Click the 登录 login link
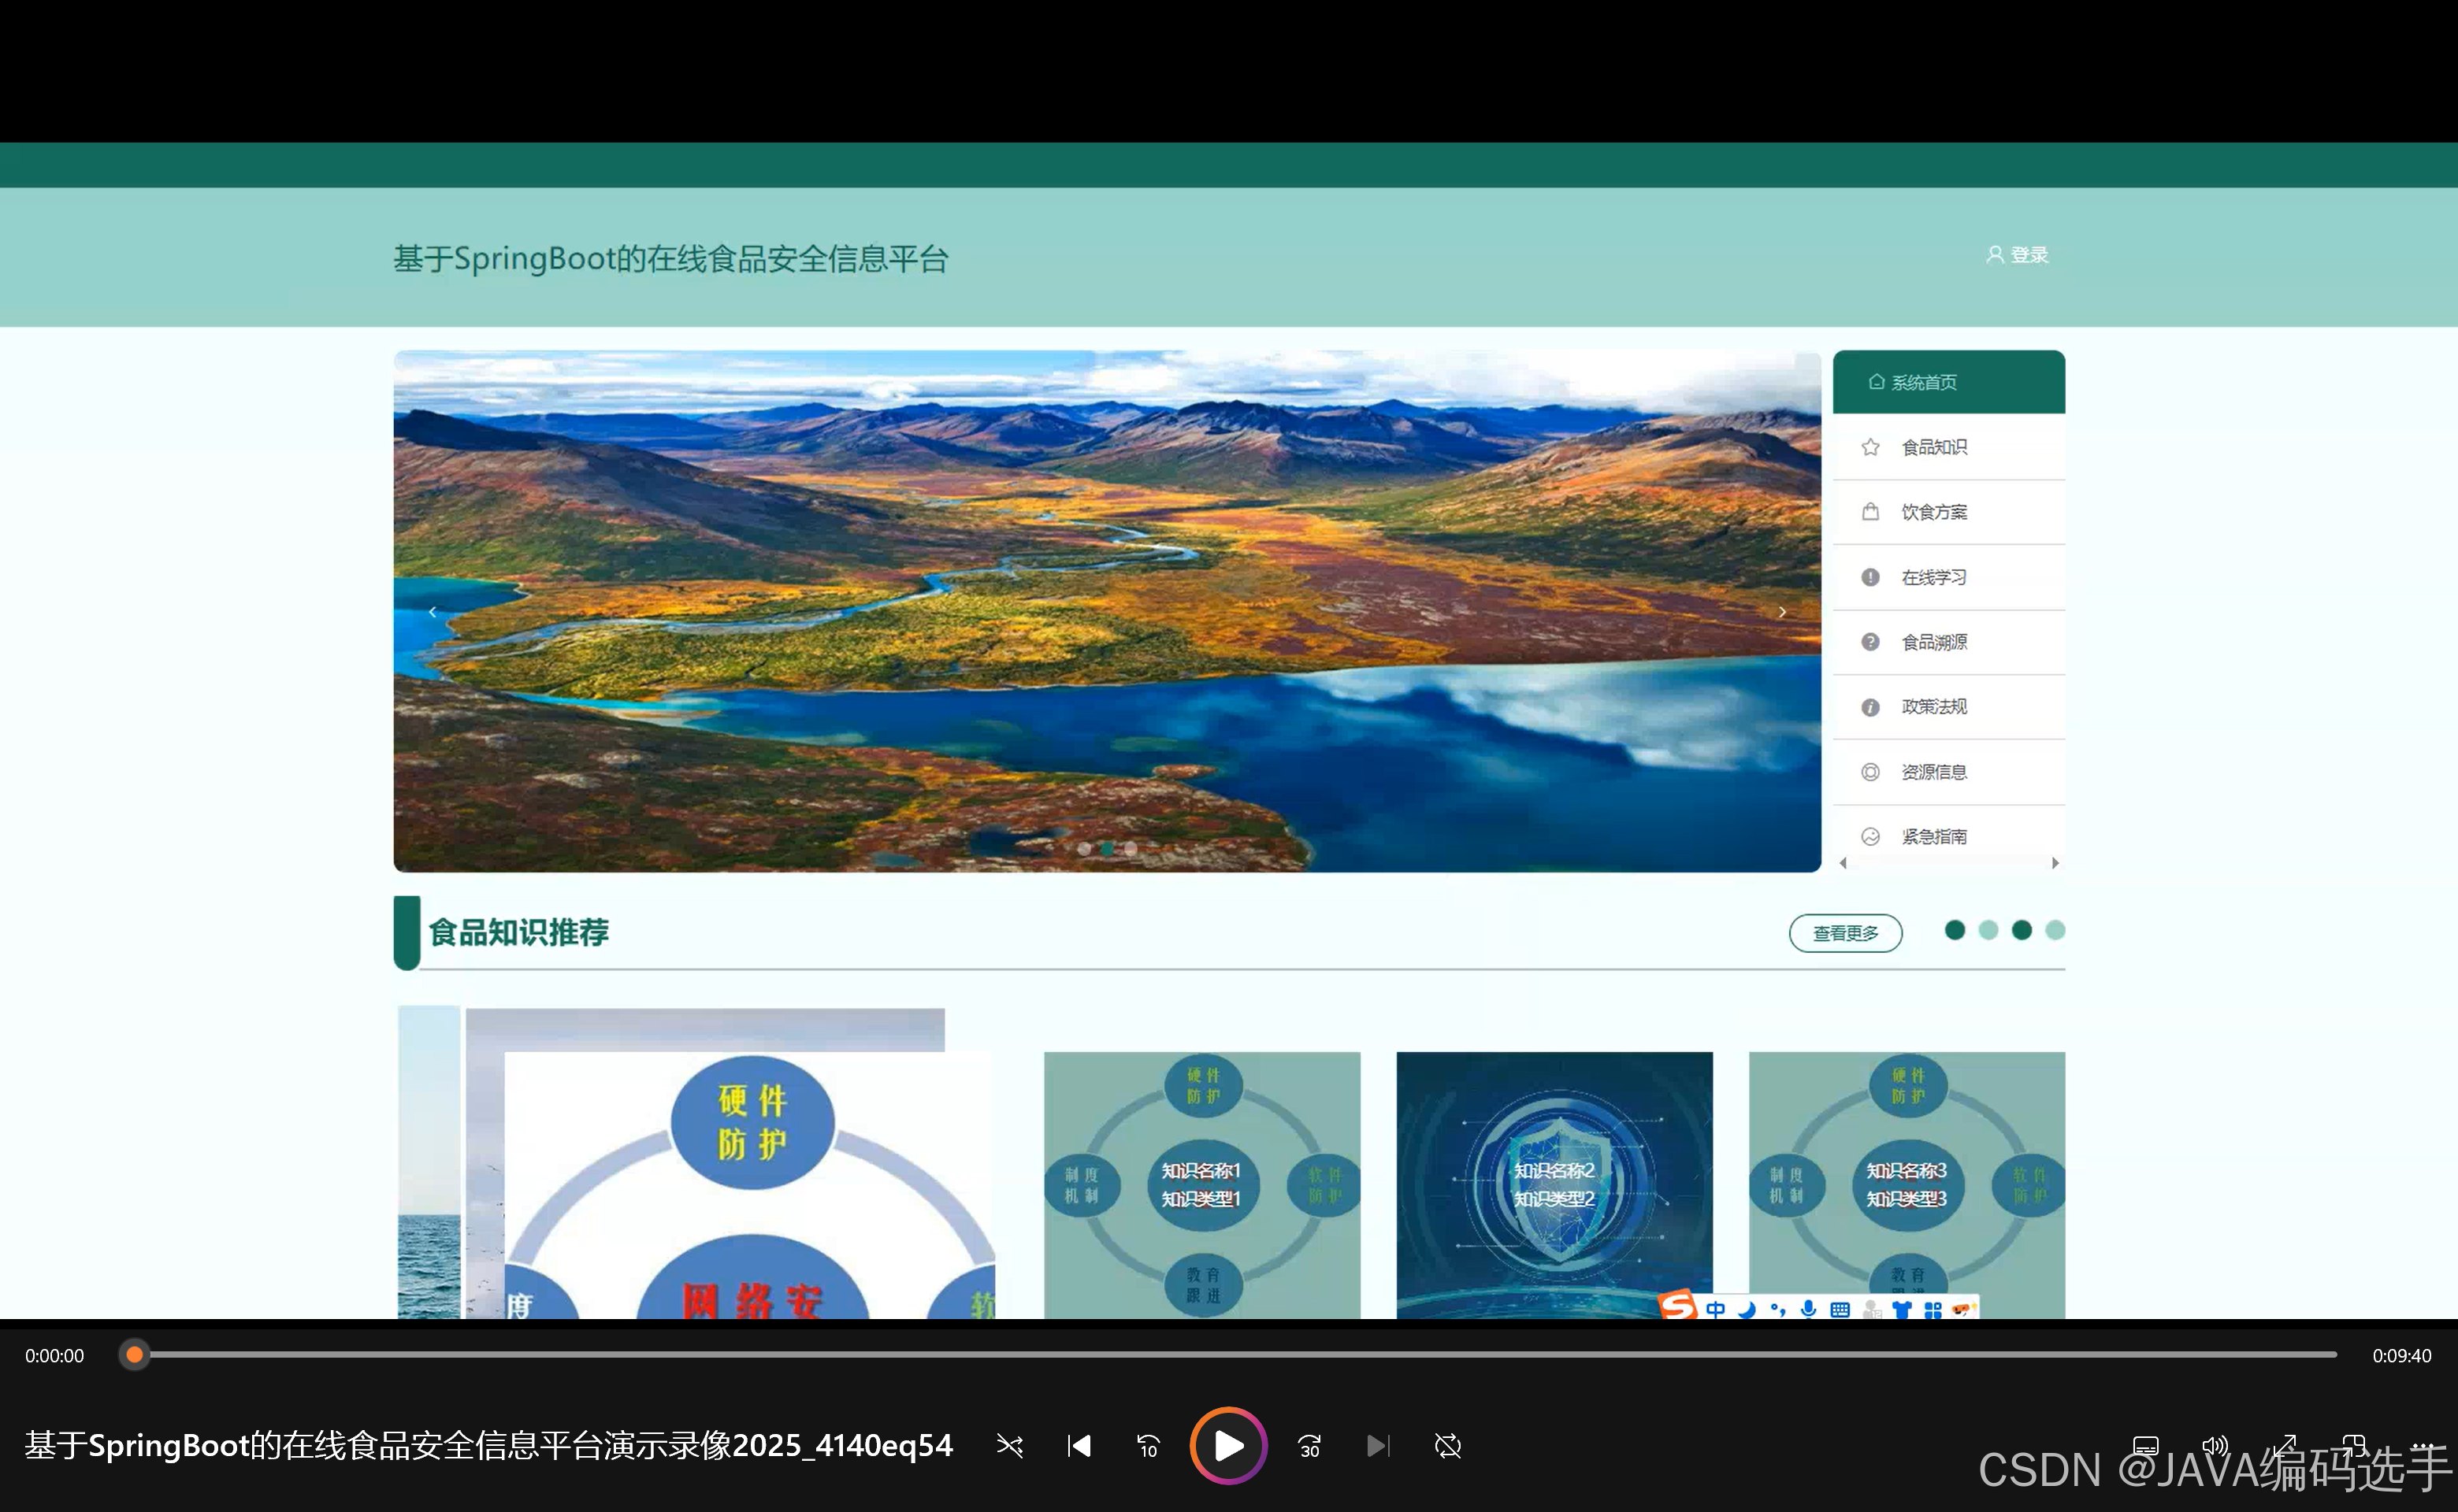 coord(2018,255)
